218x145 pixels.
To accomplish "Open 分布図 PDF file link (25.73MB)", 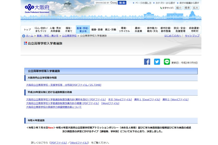I will point(64,85).
